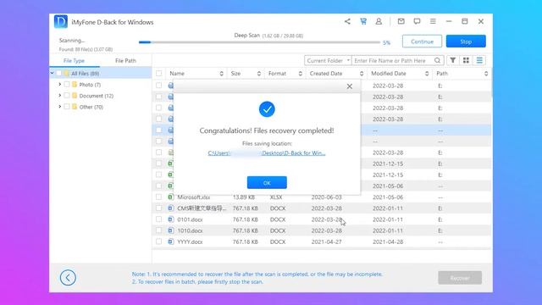Sort by Name column arrows
Screen dimensions: 542x305
222,74
